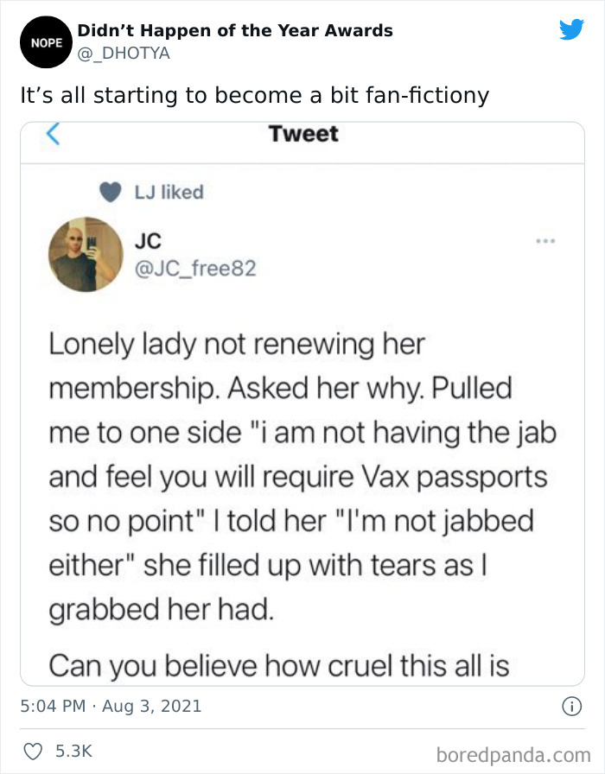Screen dimensions: 605x774
Task: Click the JC display name
Action: coord(148,241)
